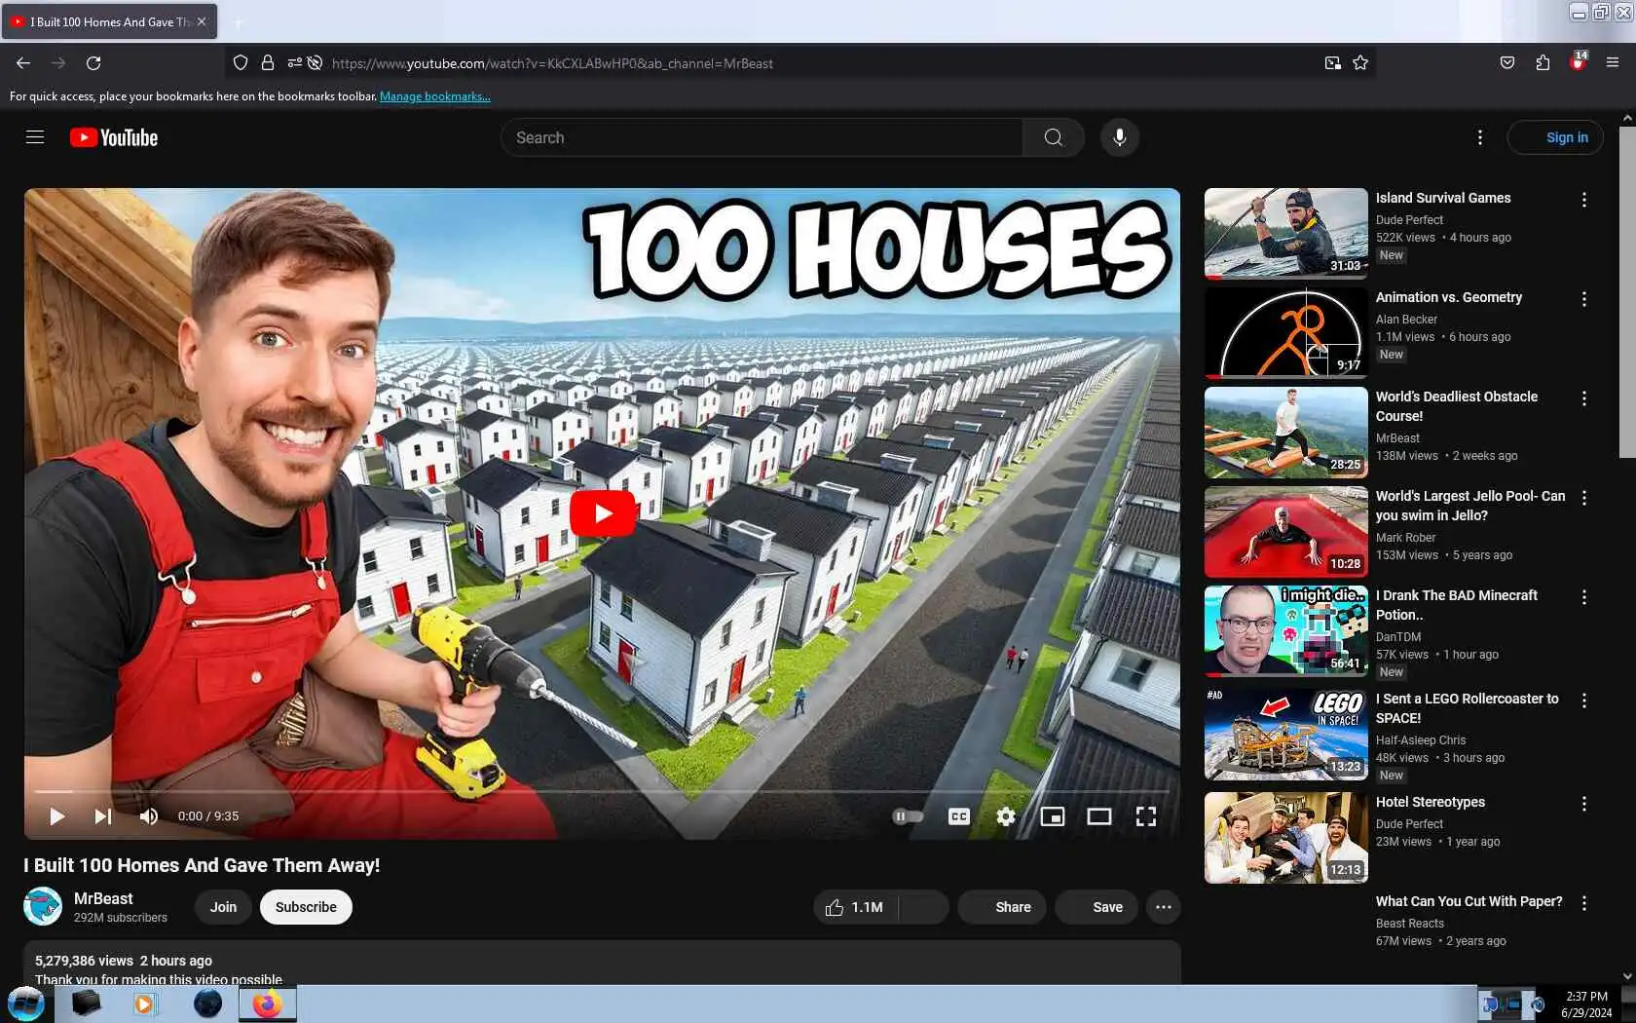Open Firefox from the taskbar
This screenshot has width=1636, height=1023.
pyautogui.click(x=267, y=1004)
